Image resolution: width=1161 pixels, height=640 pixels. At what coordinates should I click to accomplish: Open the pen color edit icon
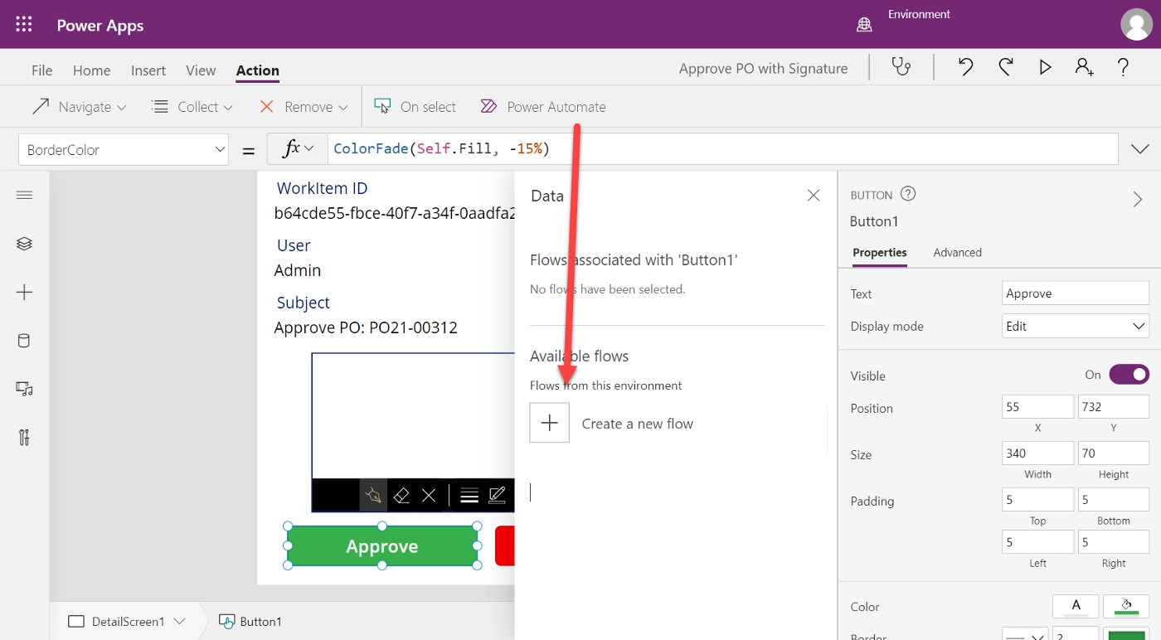(498, 496)
